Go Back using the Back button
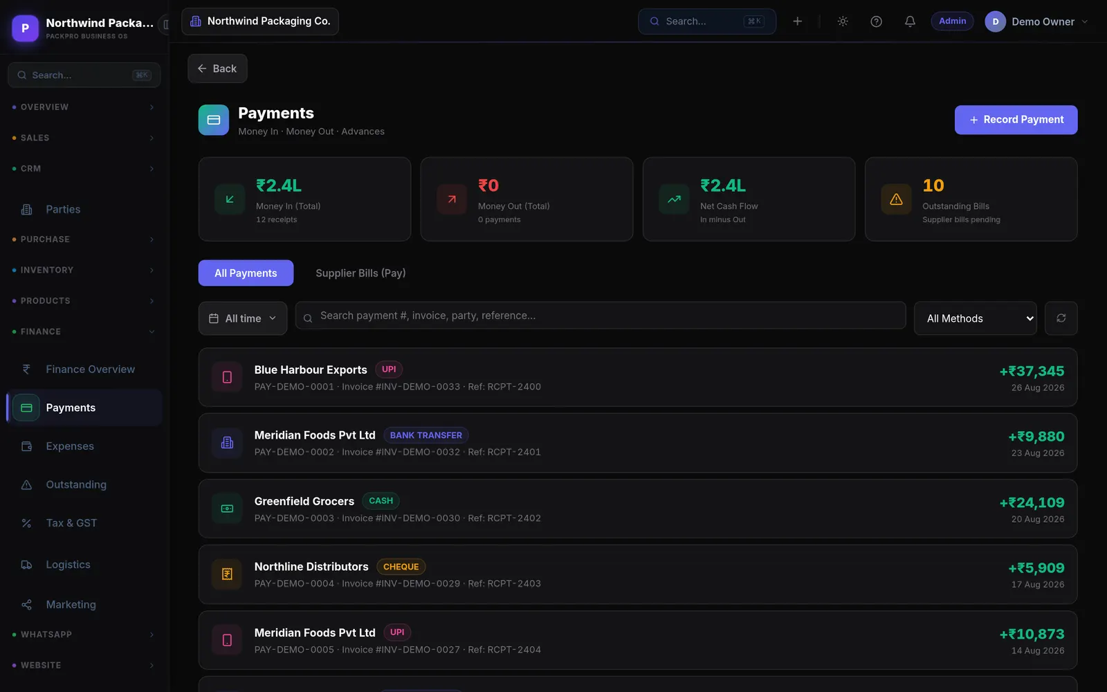The width and height of the screenshot is (1107, 692). click(217, 69)
